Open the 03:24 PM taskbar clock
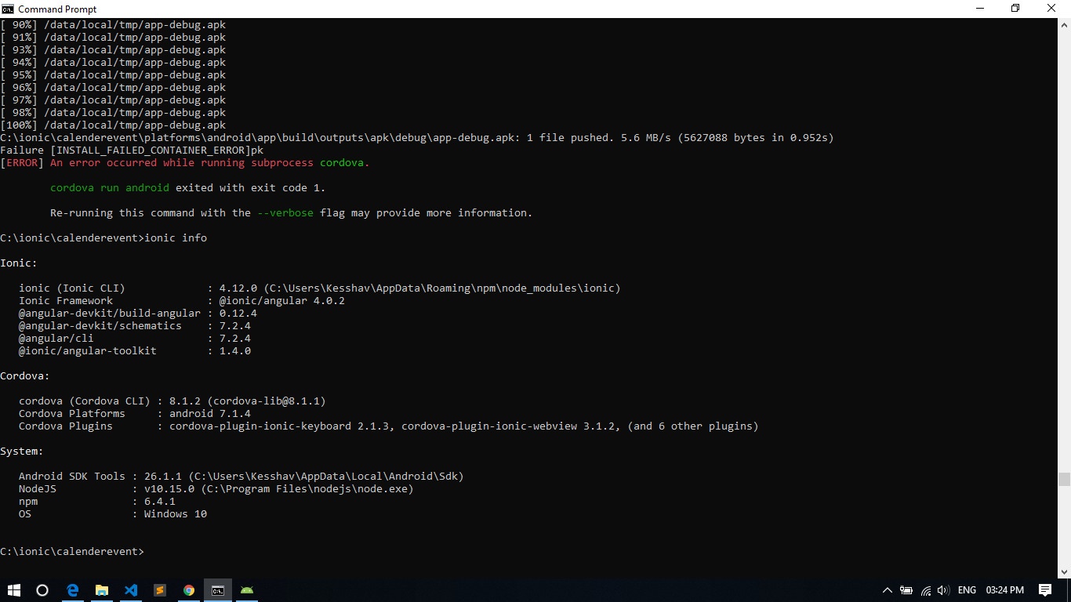Viewport: 1071px width, 602px height. 1005,590
